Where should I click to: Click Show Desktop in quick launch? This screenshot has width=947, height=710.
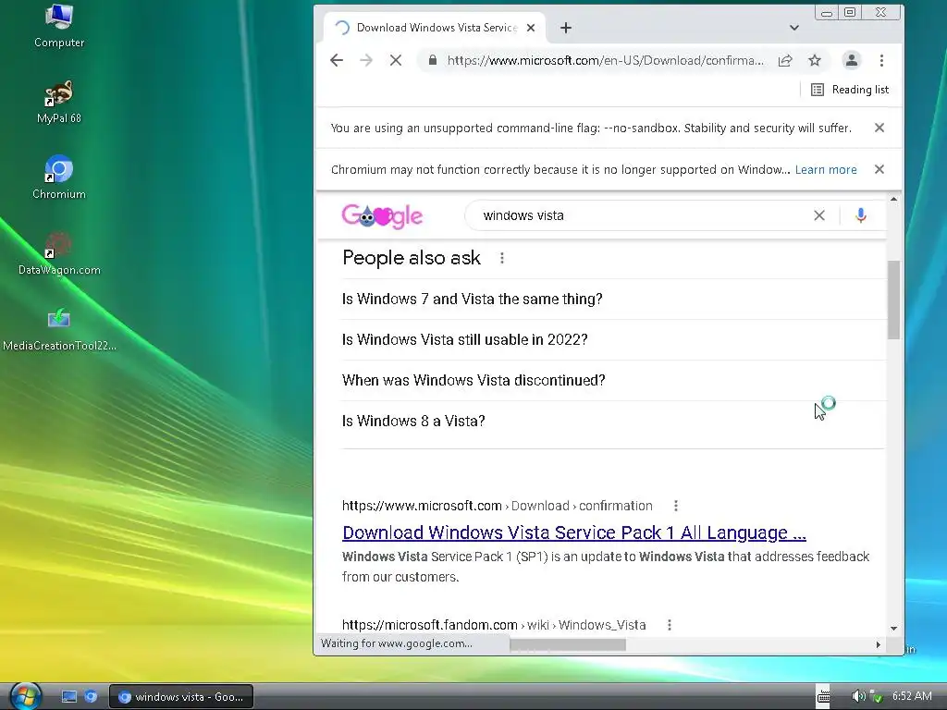pyautogui.click(x=69, y=697)
